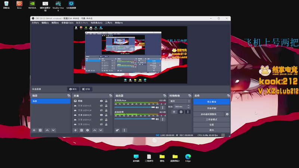Open advanced audio properties gears icon in mixer
299x168 pixels.
click(x=117, y=130)
